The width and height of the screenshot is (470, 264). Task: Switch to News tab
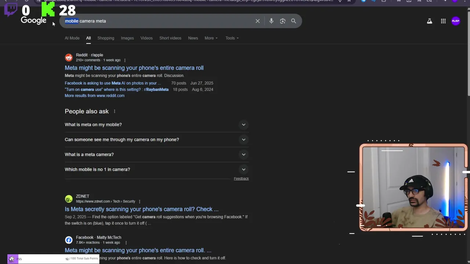pyautogui.click(x=193, y=38)
